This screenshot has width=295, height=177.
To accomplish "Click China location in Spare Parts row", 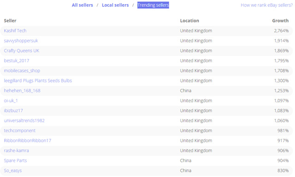I will (186, 160).
